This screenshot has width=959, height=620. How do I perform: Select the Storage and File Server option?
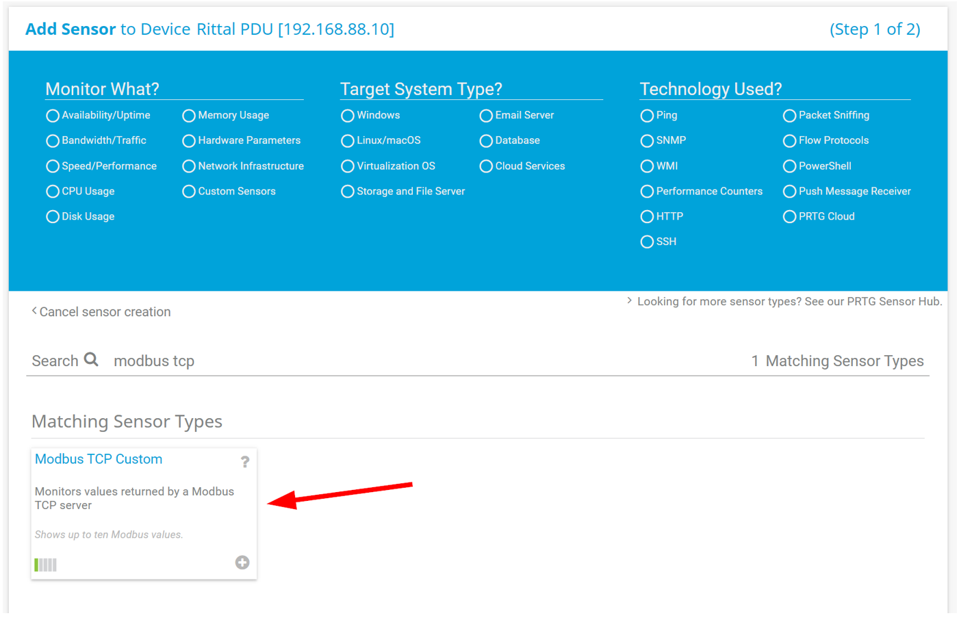tap(348, 192)
